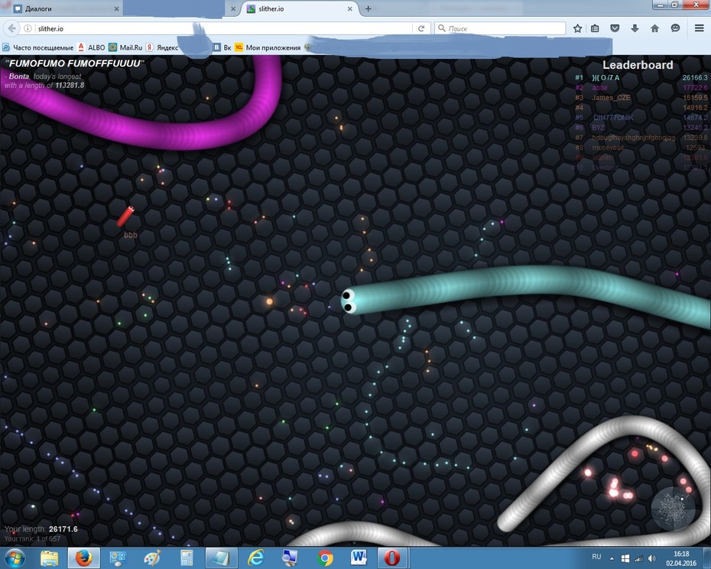This screenshot has width=711, height=569.
Task: Launch Internet Explorer from taskbar
Action: (x=256, y=558)
